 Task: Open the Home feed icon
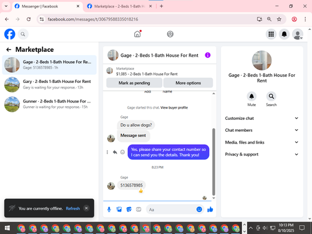pyautogui.click(x=137, y=34)
